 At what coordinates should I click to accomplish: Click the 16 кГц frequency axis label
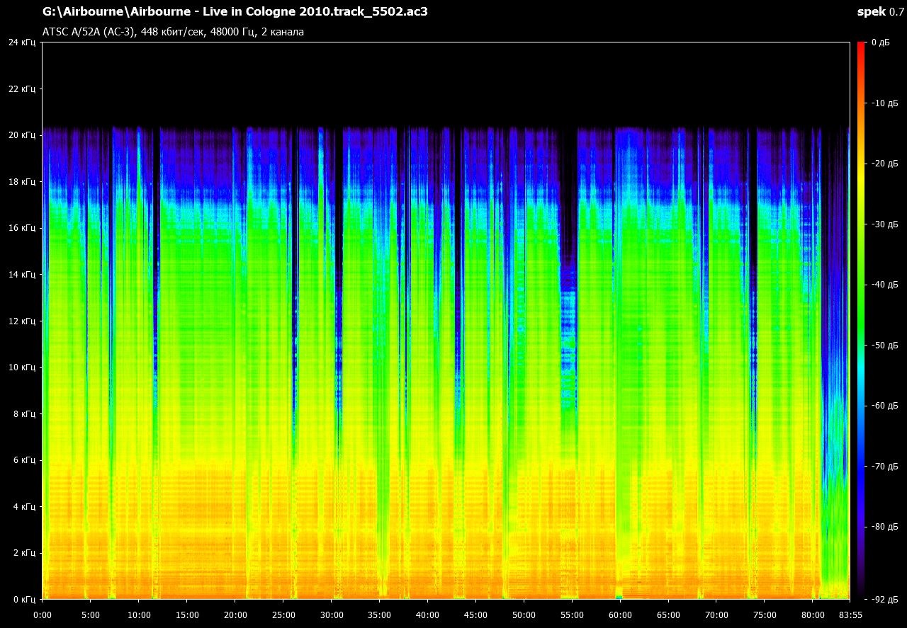click(x=21, y=228)
